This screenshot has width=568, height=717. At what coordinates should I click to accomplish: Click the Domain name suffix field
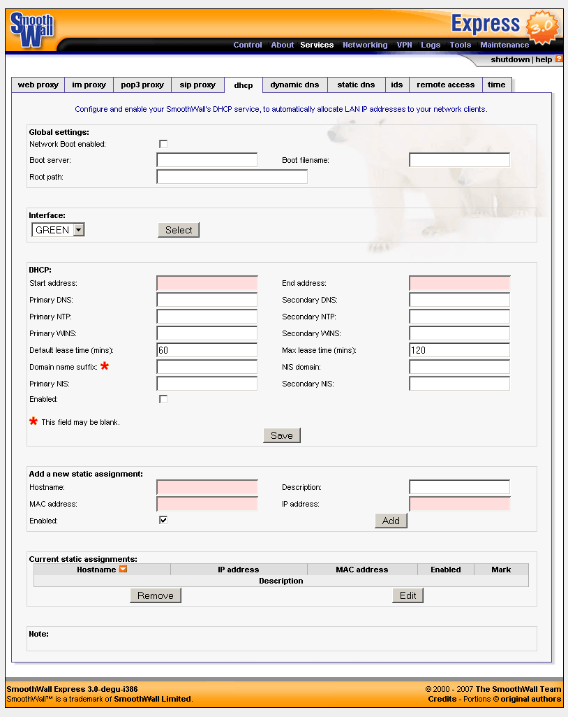pyautogui.click(x=207, y=367)
